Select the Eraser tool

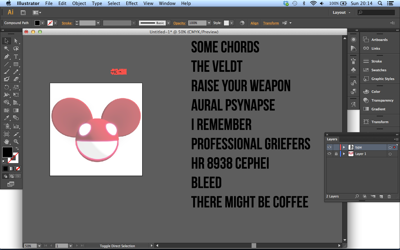pyautogui.click(x=16, y=79)
